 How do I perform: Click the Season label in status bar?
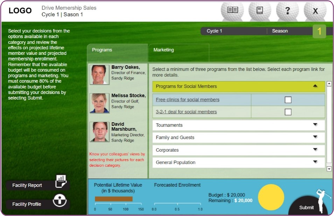pos(280,31)
